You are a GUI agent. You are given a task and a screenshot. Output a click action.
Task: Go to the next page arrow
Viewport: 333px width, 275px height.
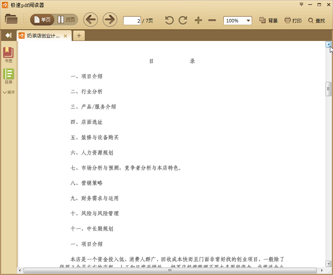coord(110,20)
